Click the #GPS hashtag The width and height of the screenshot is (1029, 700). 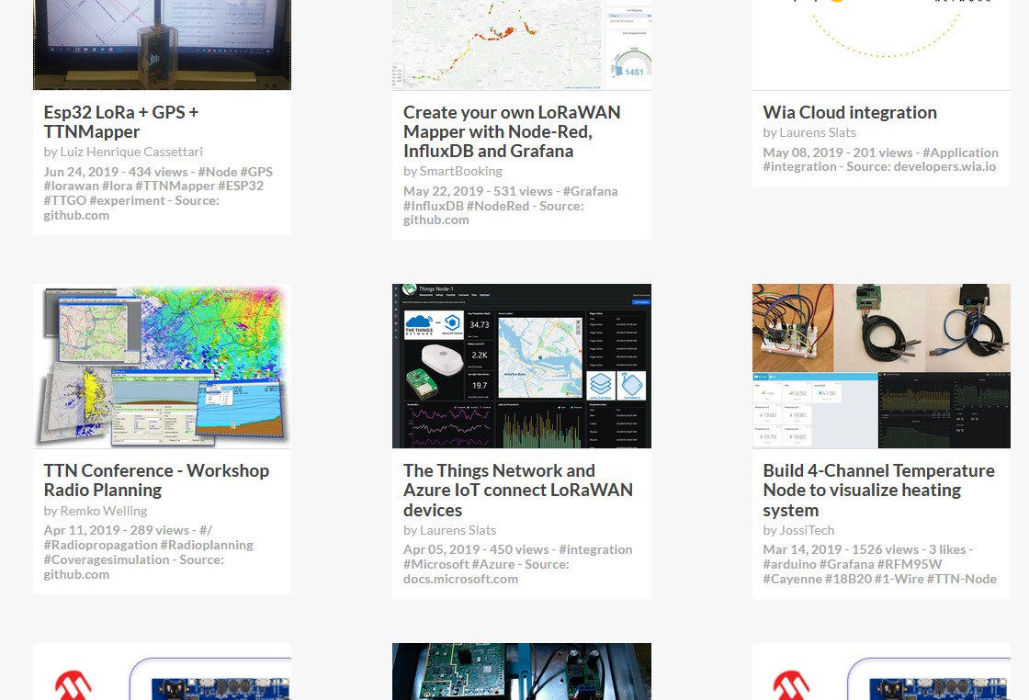pyautogui.click(x=256, y=172)
